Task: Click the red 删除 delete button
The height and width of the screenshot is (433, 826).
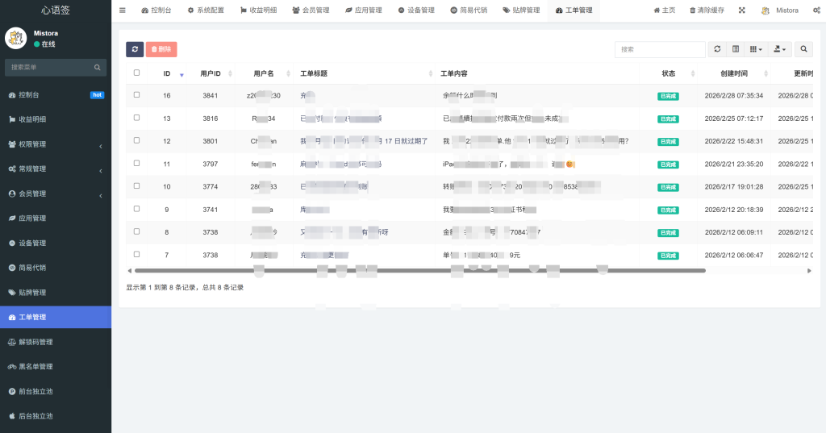Action: point(161,49)
